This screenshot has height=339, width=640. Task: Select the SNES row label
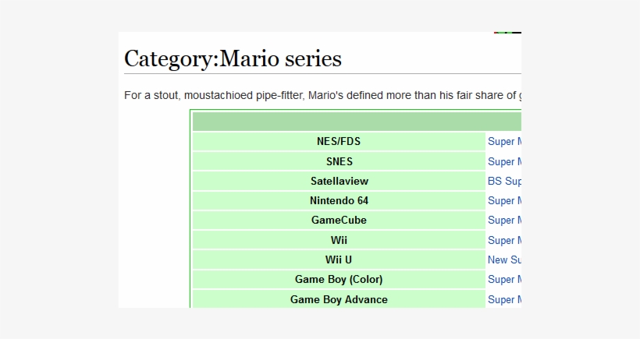pos(339,161)
